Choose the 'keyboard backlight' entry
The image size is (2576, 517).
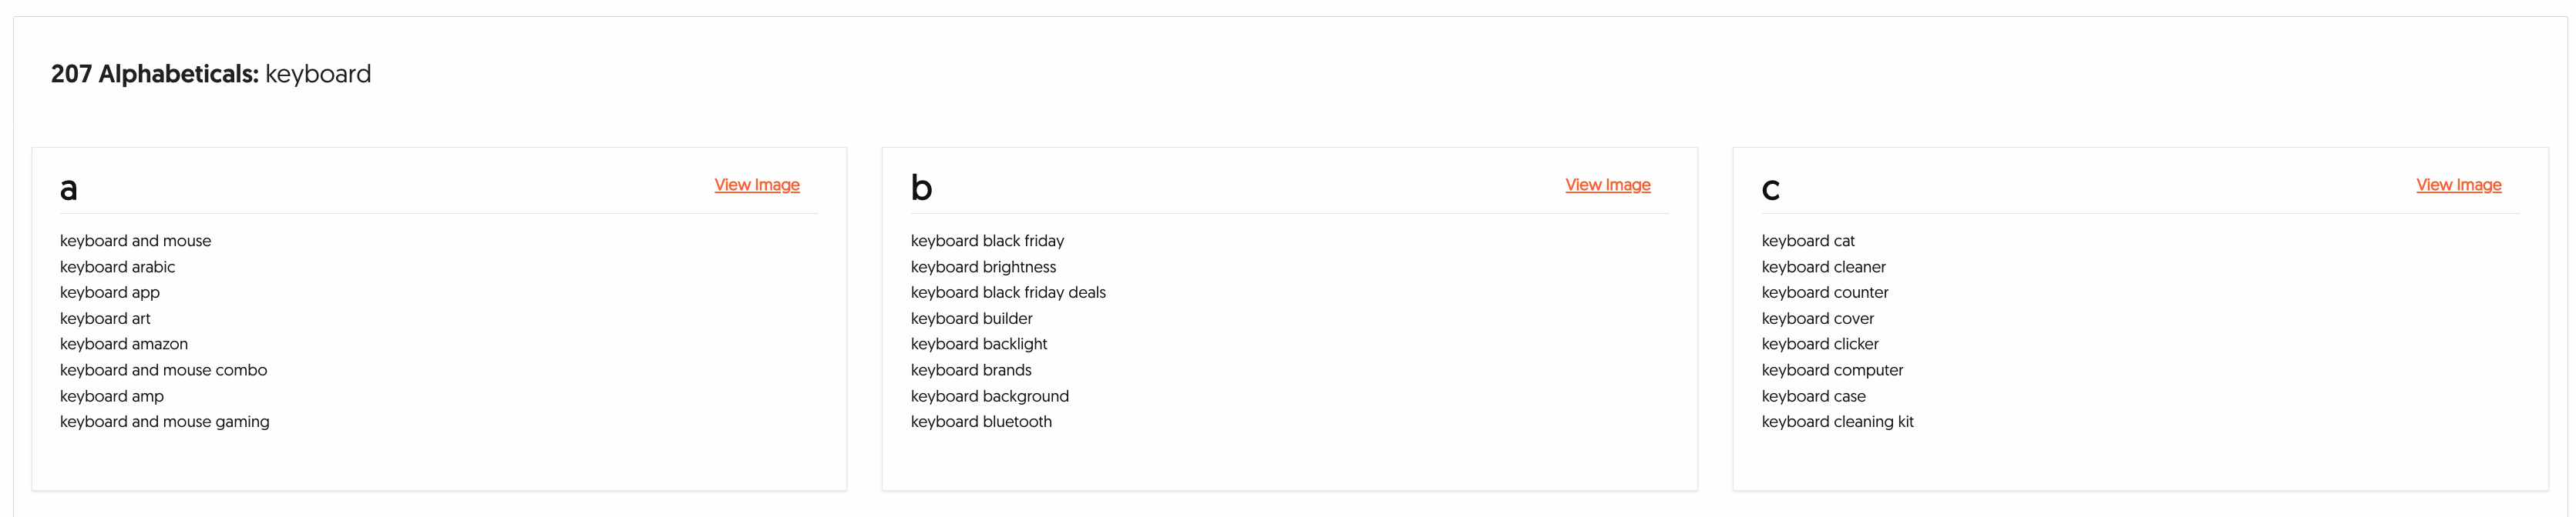979,345
